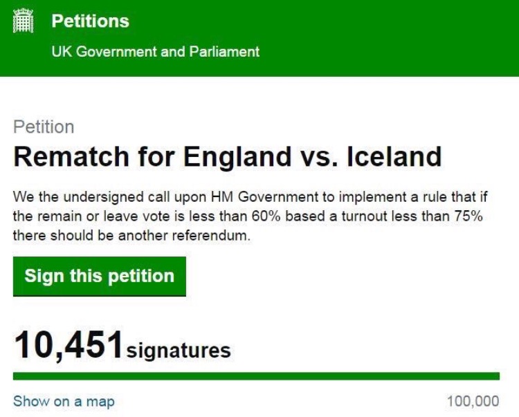Click the grey Petition label above the title
519x417 pixels.
[44, 127]
